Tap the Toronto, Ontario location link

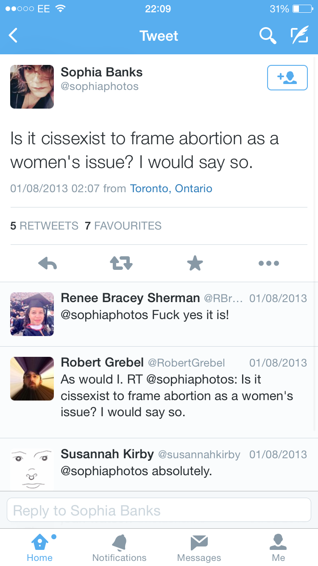point(171,188)
